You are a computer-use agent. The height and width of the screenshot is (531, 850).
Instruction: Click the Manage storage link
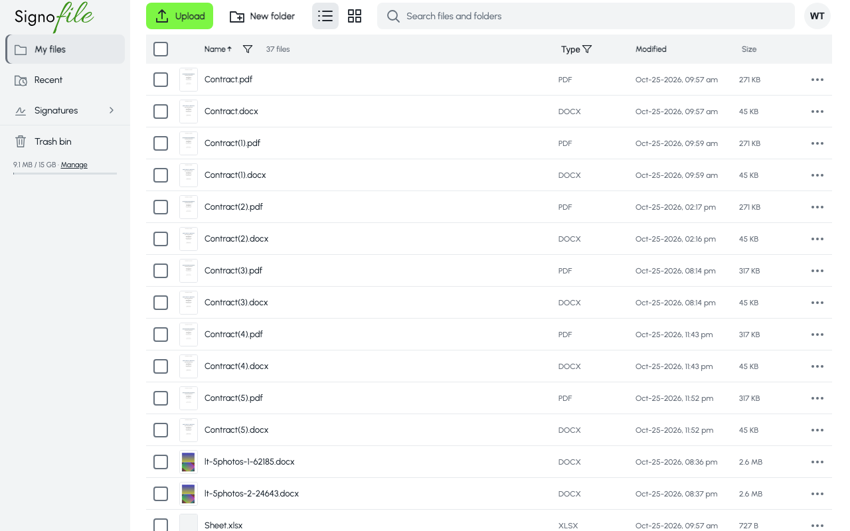(74, 165)
